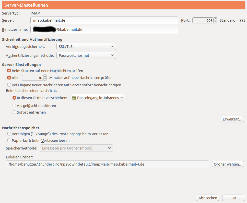247x203 pixels.
Task: Enable Papierkorb beim Verlassen leeren
Action: pos(9,140)
